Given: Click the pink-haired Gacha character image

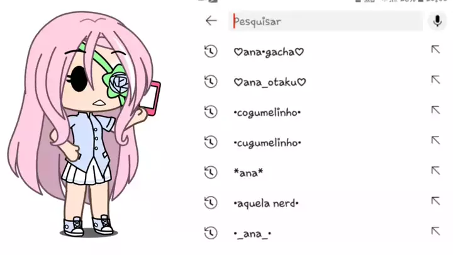Looking at the screenshot, I should click(84, 123).
